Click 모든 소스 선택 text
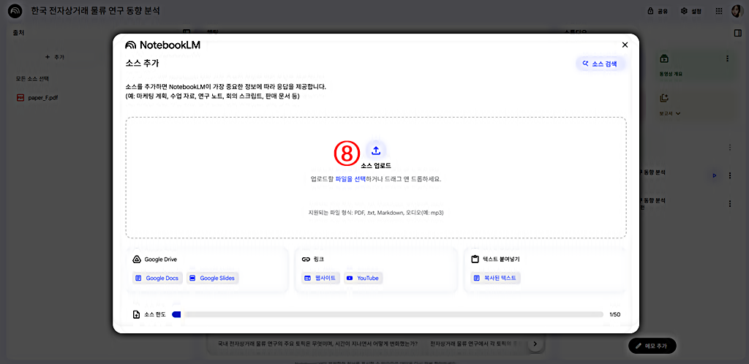The width and height of the screenshot is (749, 364). click(x=32, y=79)
